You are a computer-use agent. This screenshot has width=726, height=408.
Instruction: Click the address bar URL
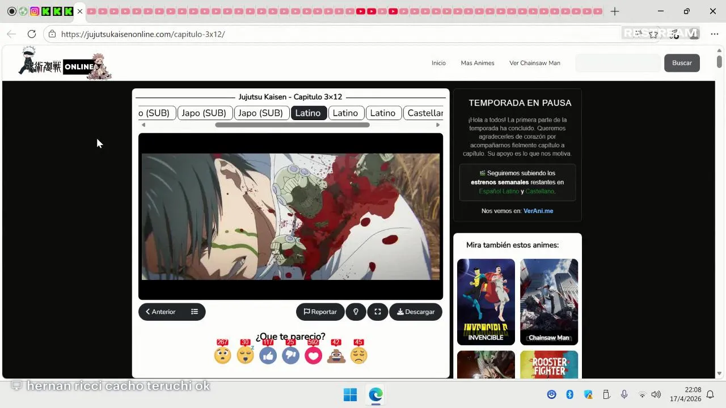(x=143, y=34)
